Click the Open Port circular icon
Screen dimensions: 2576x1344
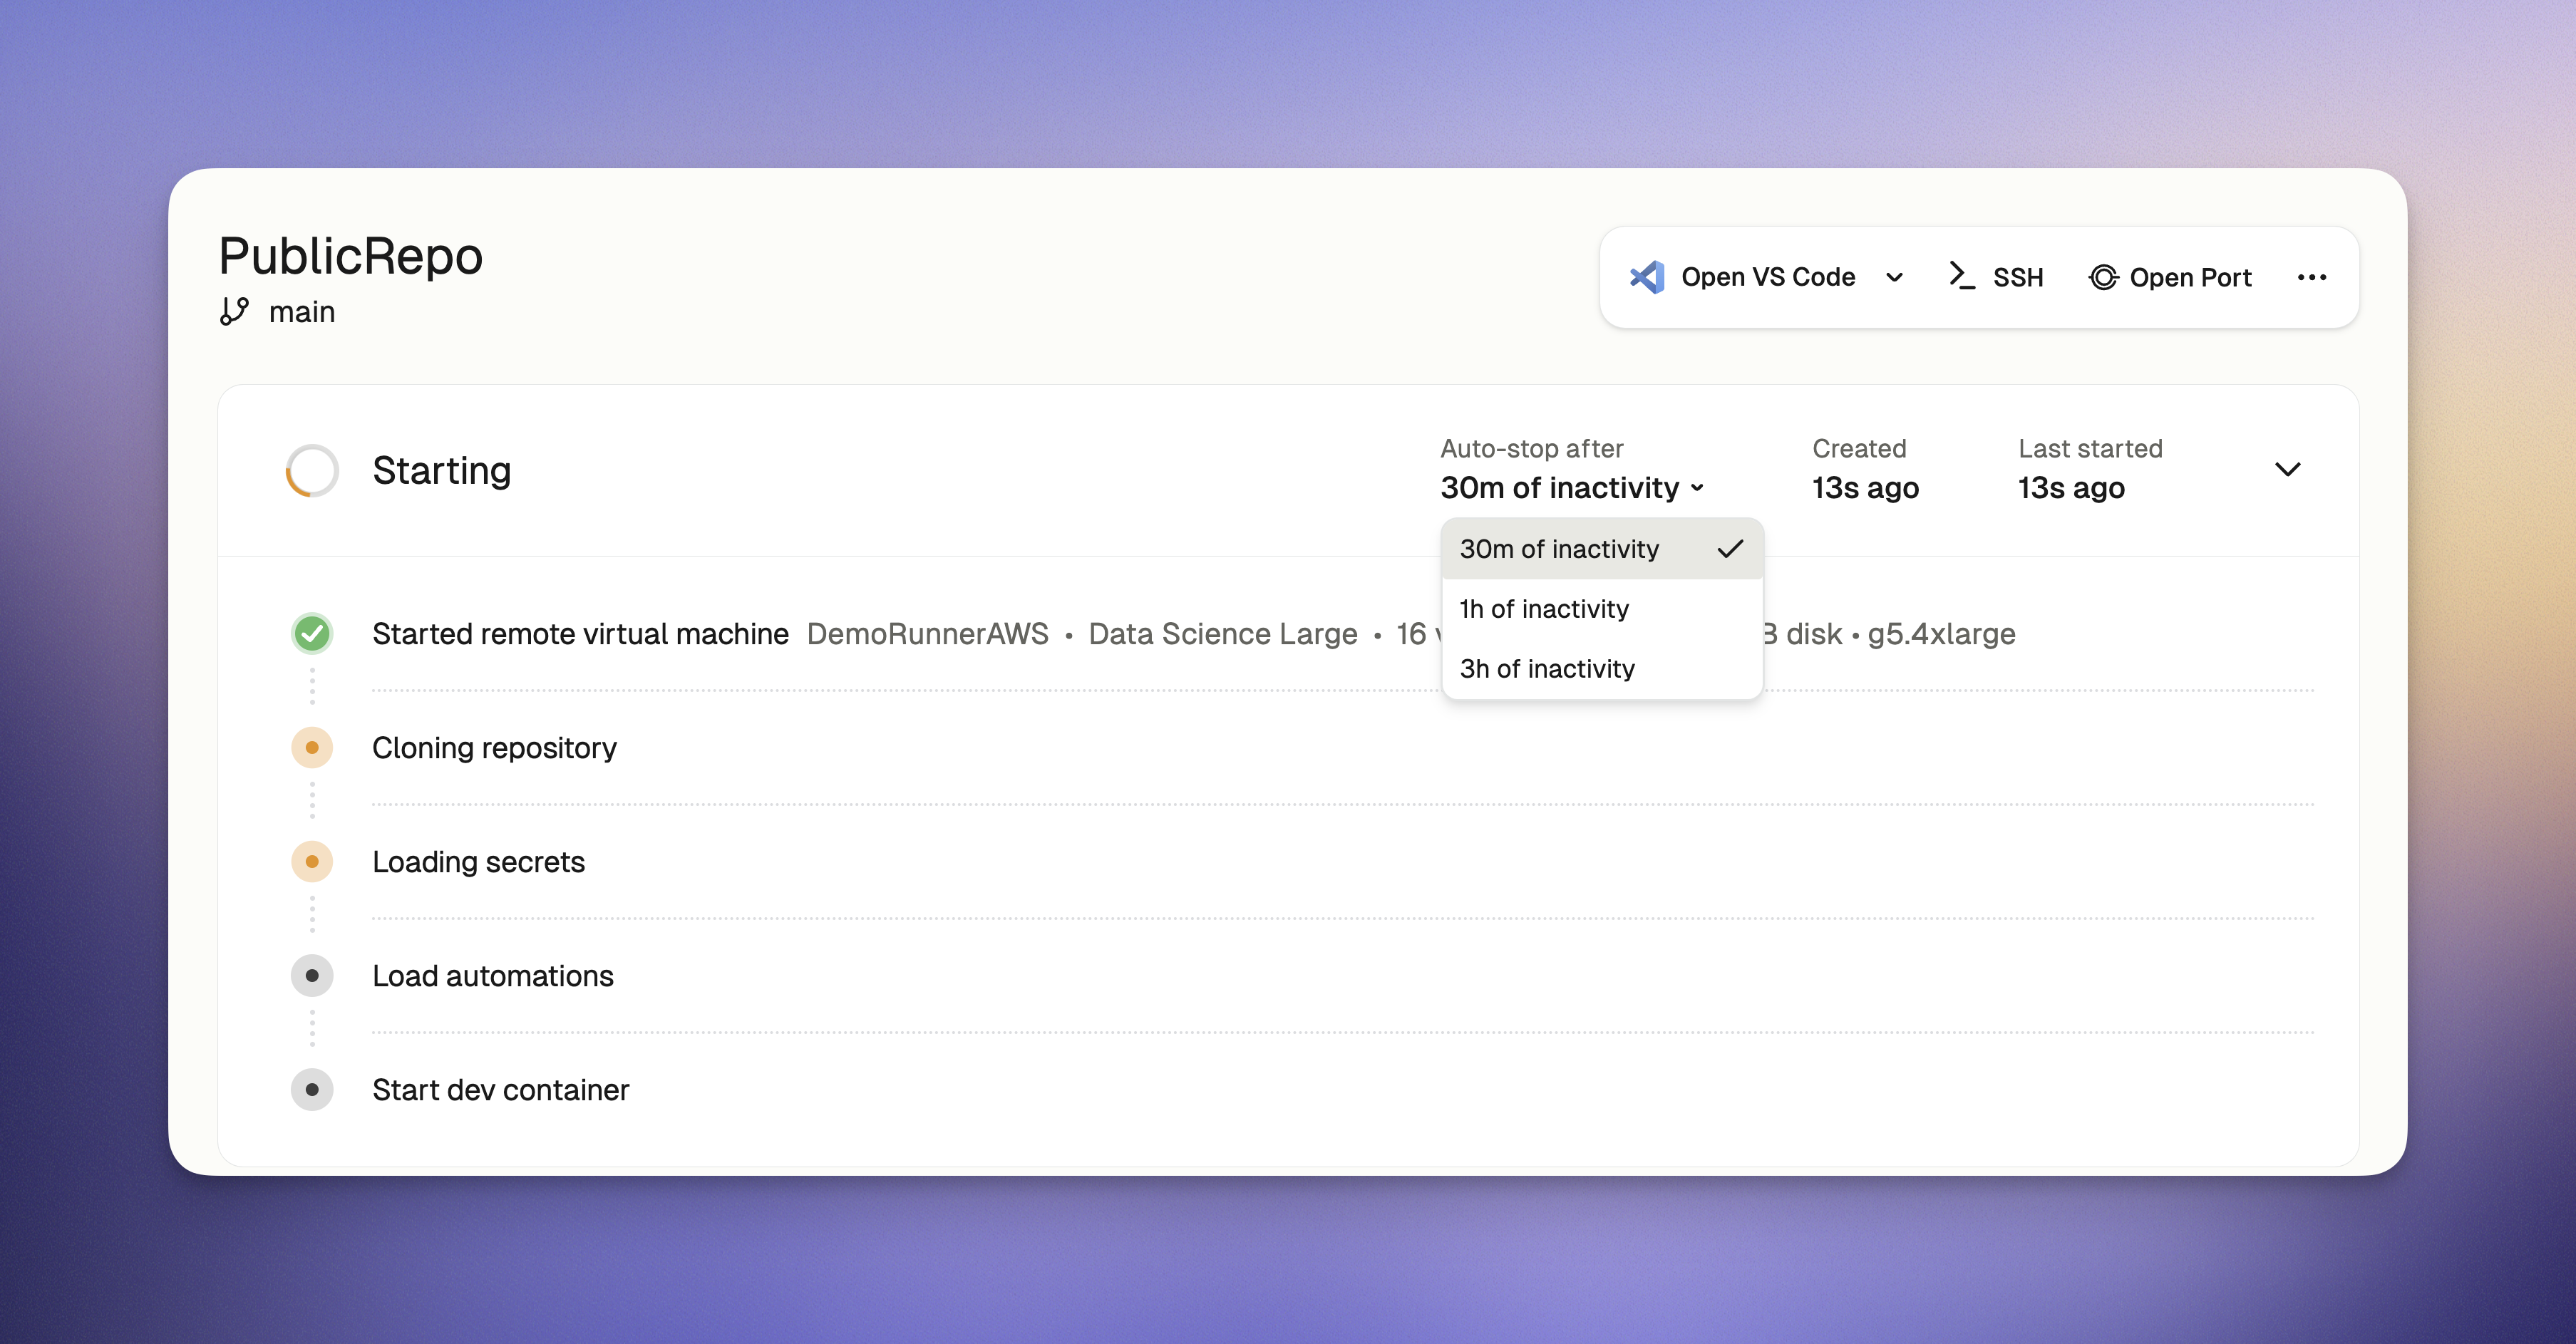[2103, 277]
